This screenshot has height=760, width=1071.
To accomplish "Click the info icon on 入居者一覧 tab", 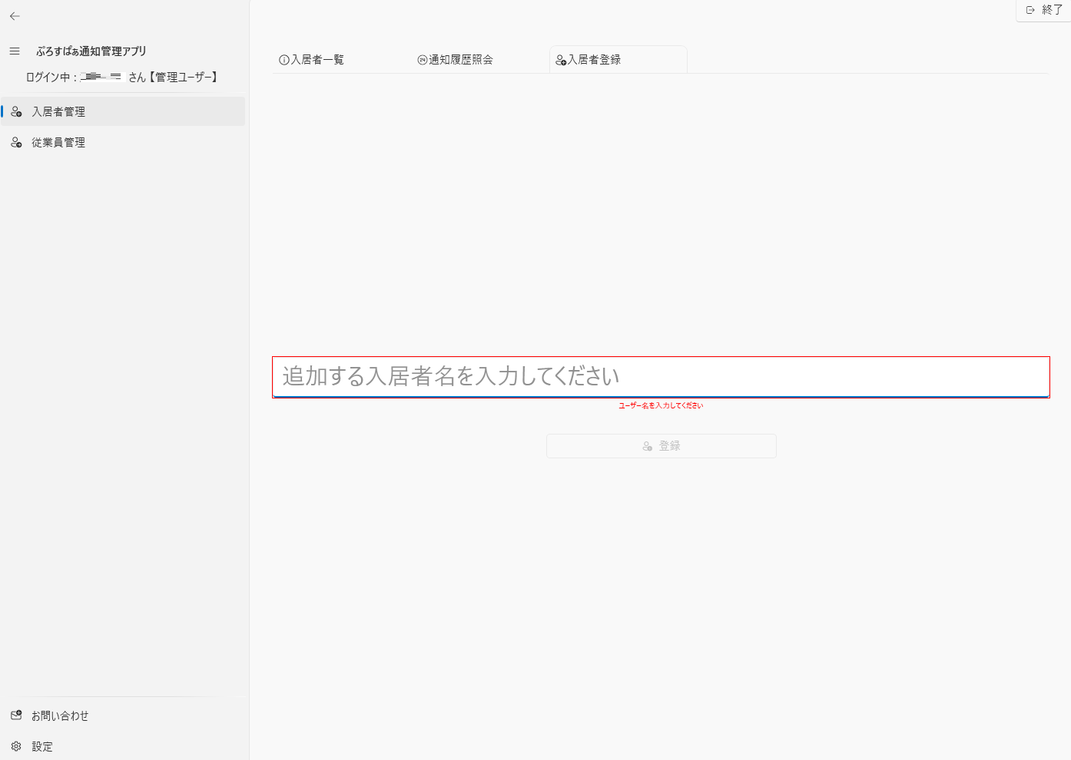I will tap(283, 60).
